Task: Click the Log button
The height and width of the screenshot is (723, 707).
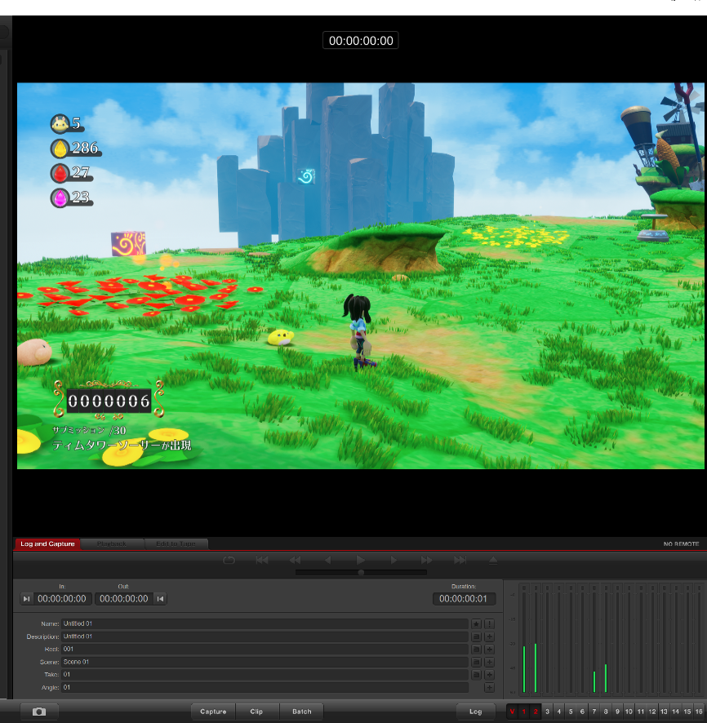Action: 475,712
